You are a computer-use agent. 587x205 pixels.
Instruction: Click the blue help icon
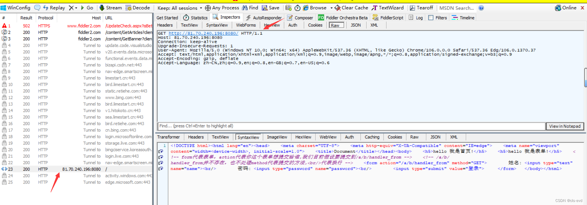481,8
